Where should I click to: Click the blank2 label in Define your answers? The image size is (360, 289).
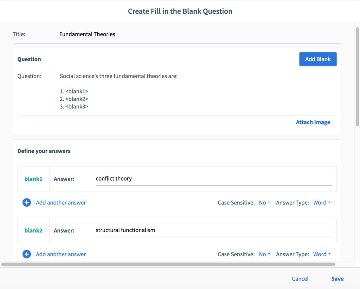tap(33, 230)
